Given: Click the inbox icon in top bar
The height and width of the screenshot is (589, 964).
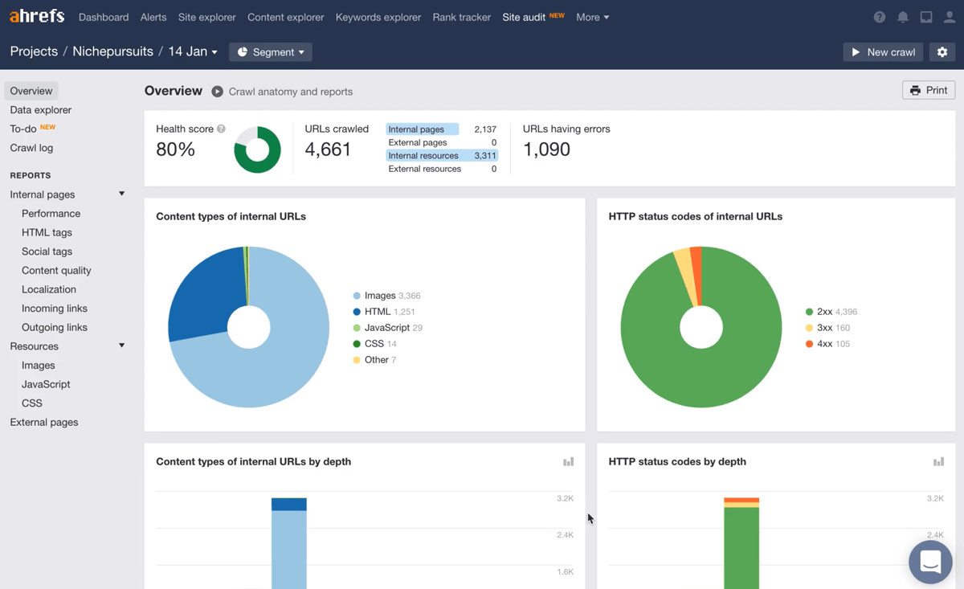Looking at the screenshot, I should (x=926, y=17).
